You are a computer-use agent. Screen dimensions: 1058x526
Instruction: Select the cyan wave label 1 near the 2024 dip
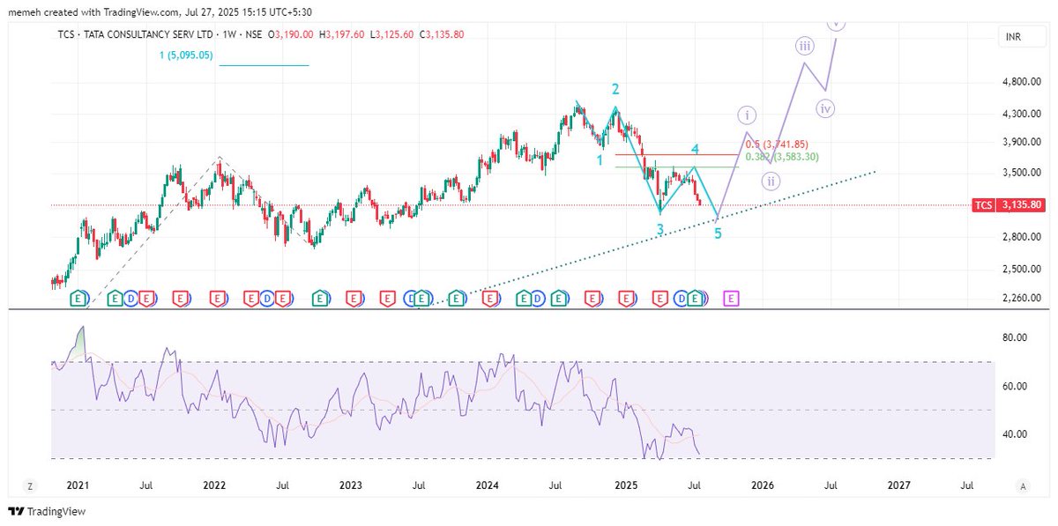[599, 160]
